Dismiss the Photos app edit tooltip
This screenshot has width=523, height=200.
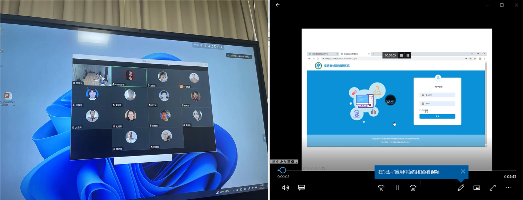pos(463,172)
